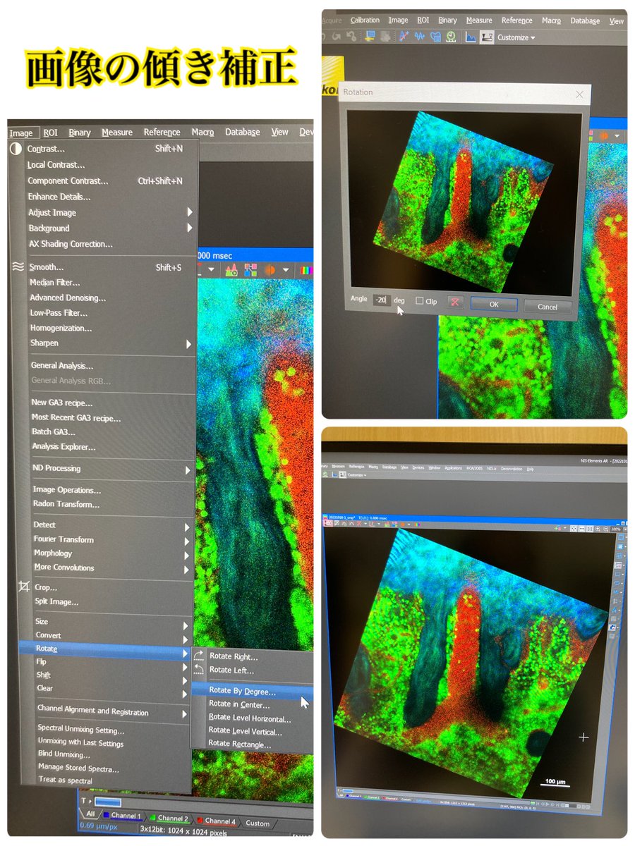This screenshot has width=635, height=846.
Task: Choose Rotate Level Vertical...
Action: coord(245,731)
